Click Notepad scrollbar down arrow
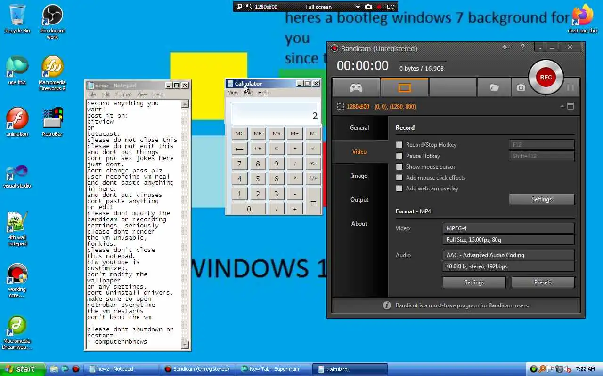Image resolution: width=603 pixels, height=376 pixels. [x=185, y=345]
